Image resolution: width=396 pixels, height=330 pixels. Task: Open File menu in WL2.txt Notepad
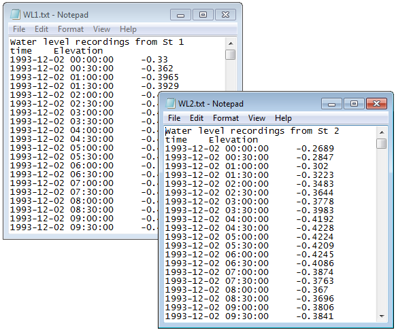click(x=174, y=118)
